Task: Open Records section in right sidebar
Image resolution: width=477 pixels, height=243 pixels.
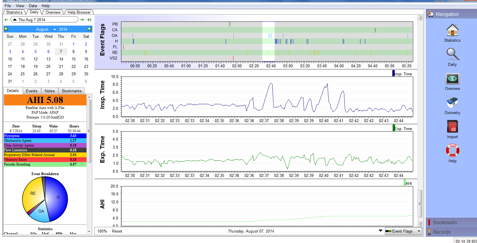Action: point(451,232)
